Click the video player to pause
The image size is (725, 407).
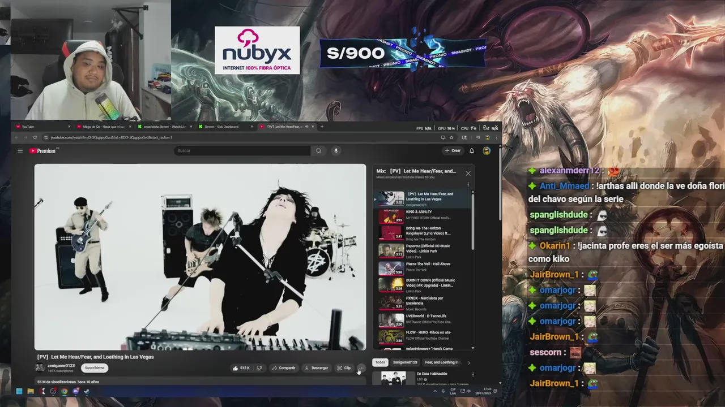pyautogui.click(x=200, y=257)
